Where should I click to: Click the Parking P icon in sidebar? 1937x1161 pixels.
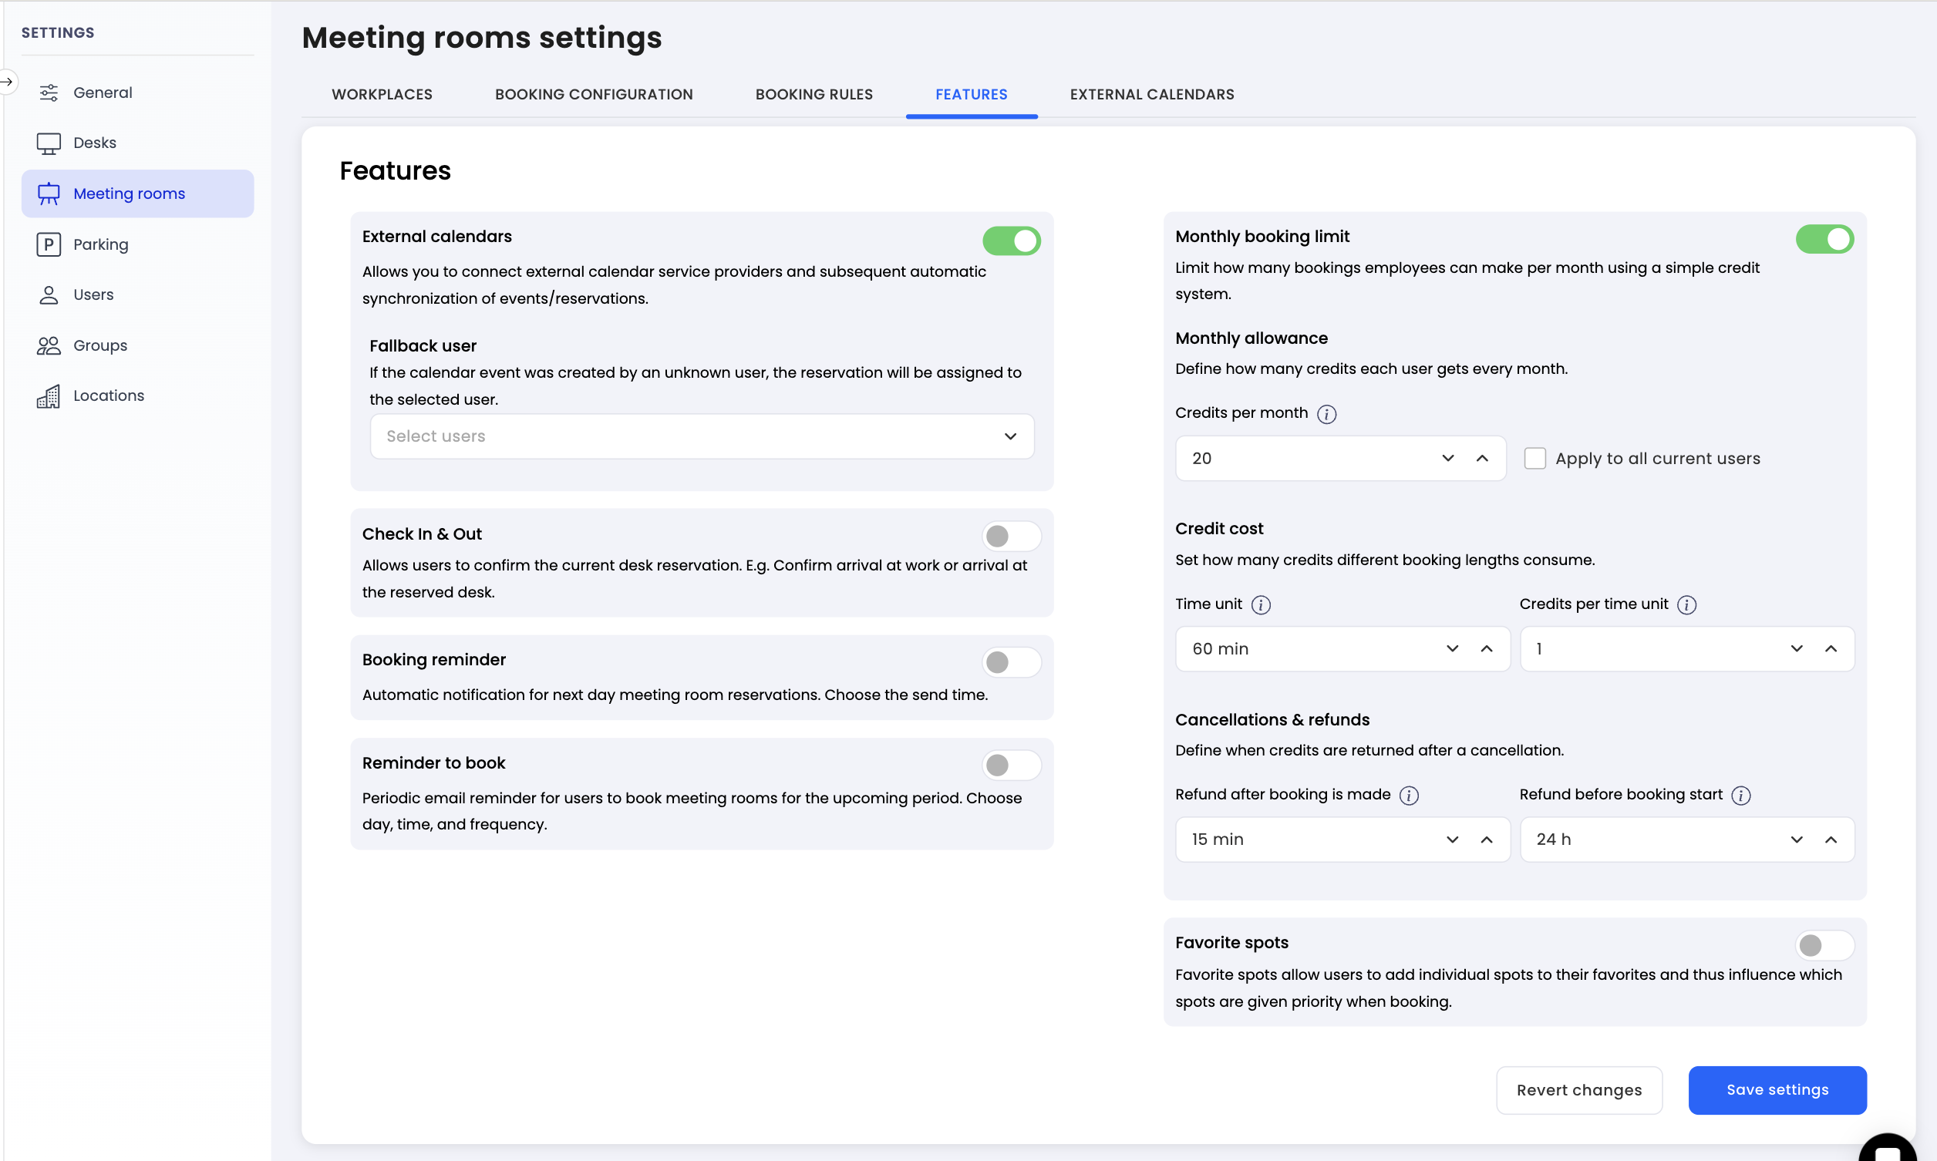click(x=49, y=244)
